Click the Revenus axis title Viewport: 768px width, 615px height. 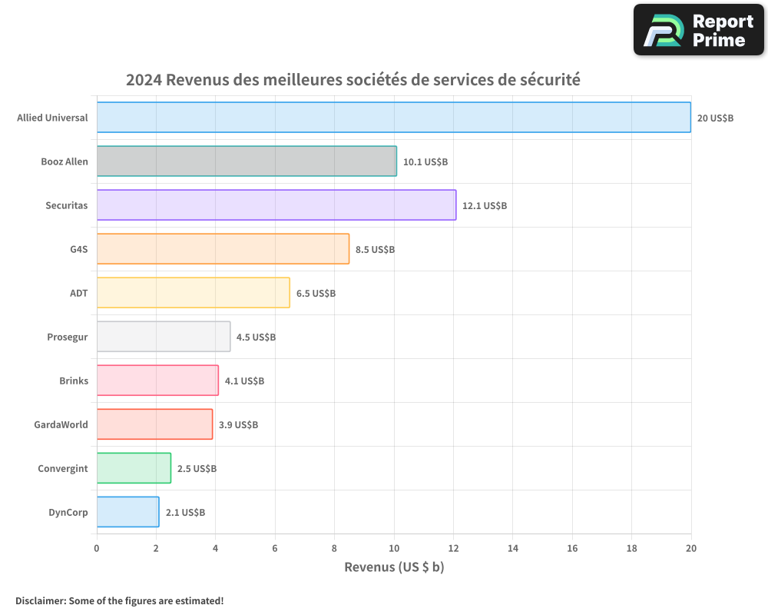[x=396, y=567]
